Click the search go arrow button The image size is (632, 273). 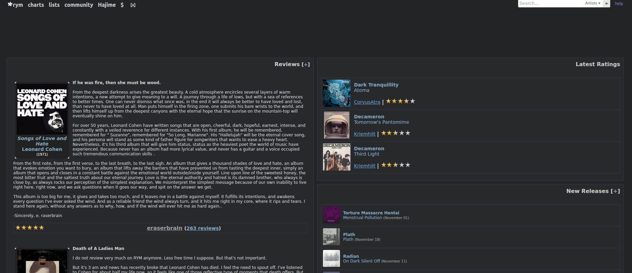[607, 3]
